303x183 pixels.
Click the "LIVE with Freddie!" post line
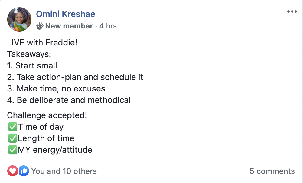point(42,43)
